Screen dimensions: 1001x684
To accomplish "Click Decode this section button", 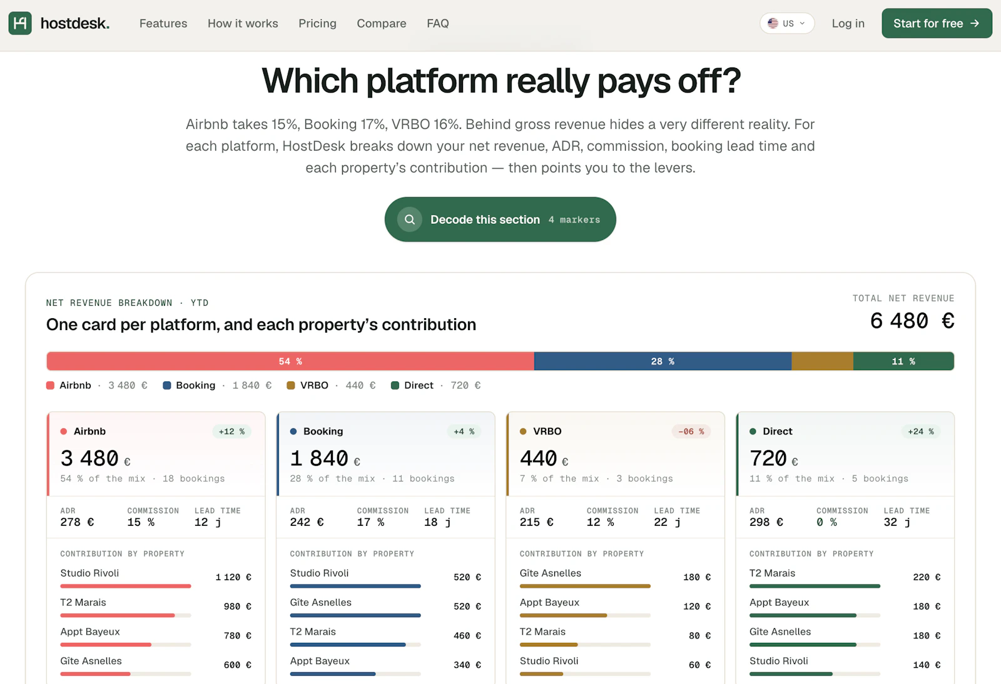I will 500,219.
